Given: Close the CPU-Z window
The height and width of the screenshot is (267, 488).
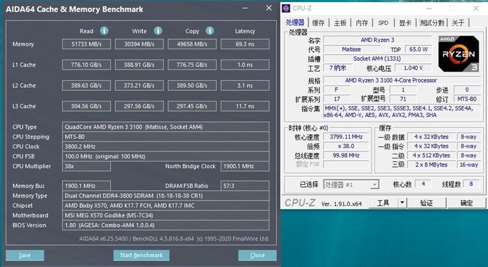Looking at the screenshot, I should (476, 9).
